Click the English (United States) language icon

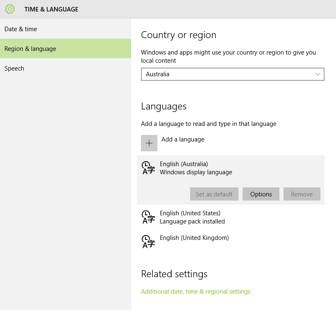[x=148, y=217]
